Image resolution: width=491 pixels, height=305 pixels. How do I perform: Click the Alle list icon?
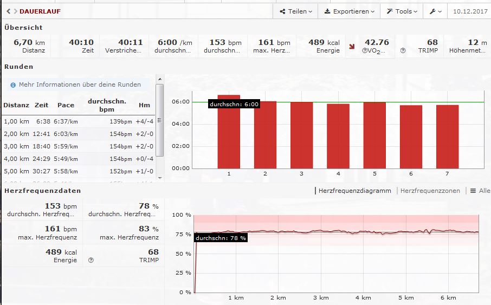tap(473, 191)
